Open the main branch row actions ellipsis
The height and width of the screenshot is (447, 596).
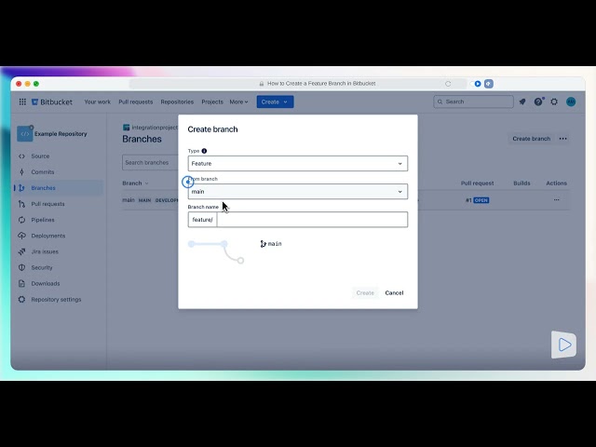click(557, 200)
